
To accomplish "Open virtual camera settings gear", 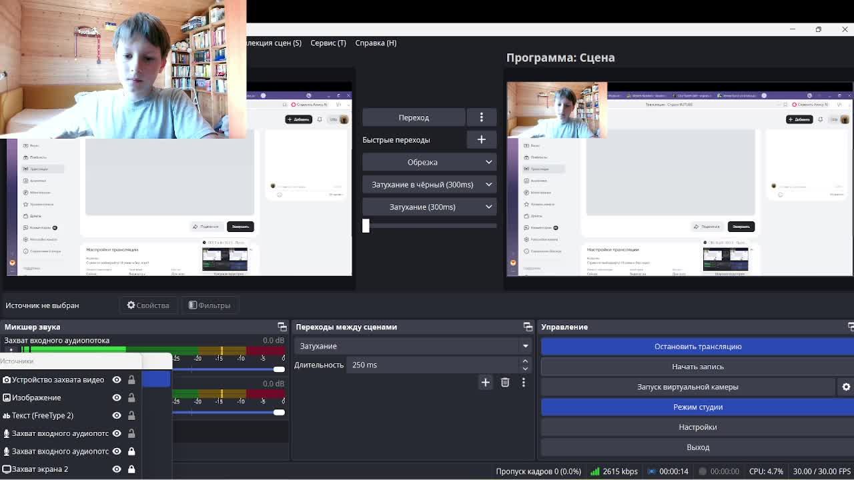I will (846, 387).
